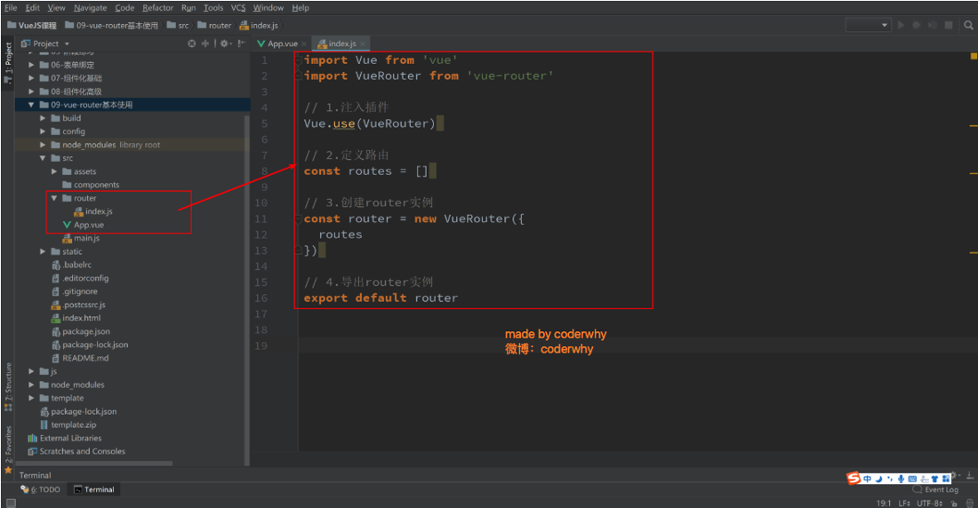Open the Refactor menu
978x508 pixels.
[157, 7]
